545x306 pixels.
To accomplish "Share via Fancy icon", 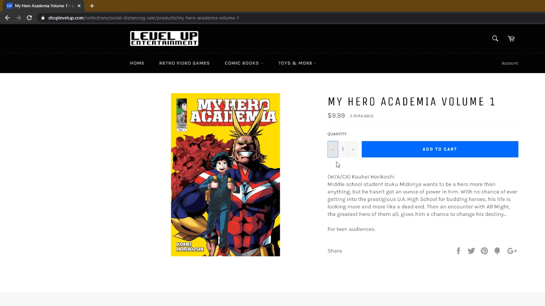I will tap(497, 251).
